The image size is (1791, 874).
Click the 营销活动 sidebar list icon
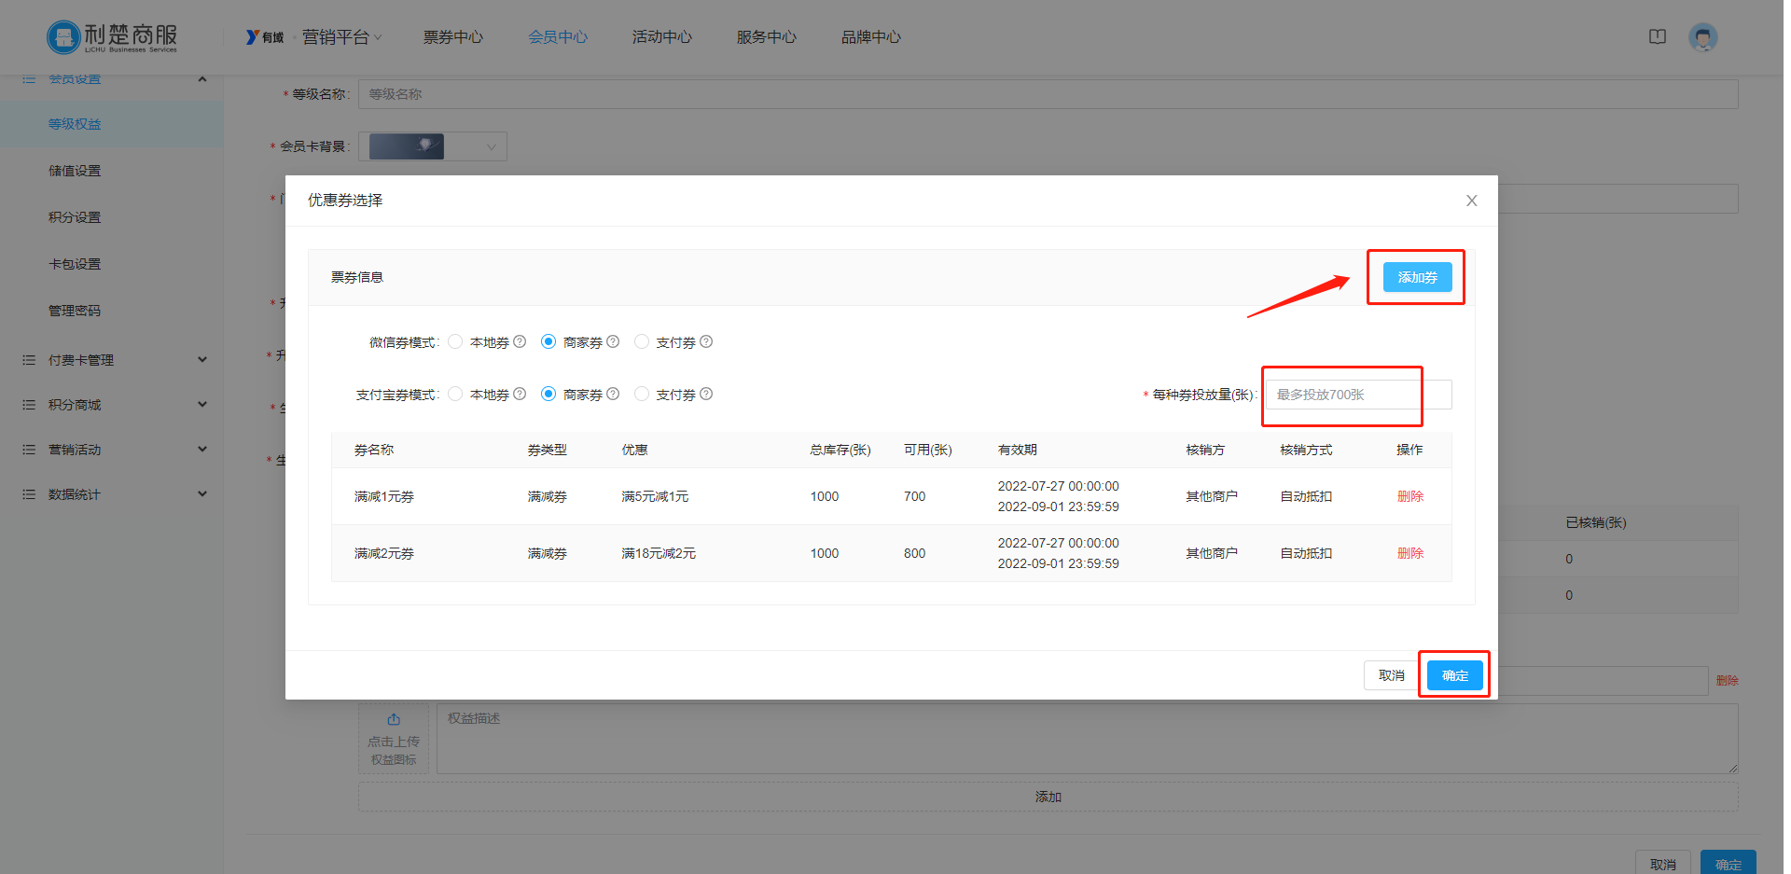(29, 450)
